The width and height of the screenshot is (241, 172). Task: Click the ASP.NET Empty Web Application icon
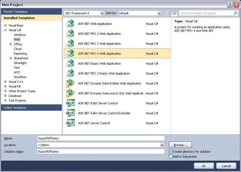pos(70,64)
